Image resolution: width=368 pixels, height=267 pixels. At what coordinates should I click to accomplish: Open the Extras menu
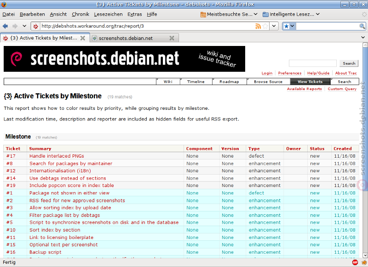pos(135,14)
